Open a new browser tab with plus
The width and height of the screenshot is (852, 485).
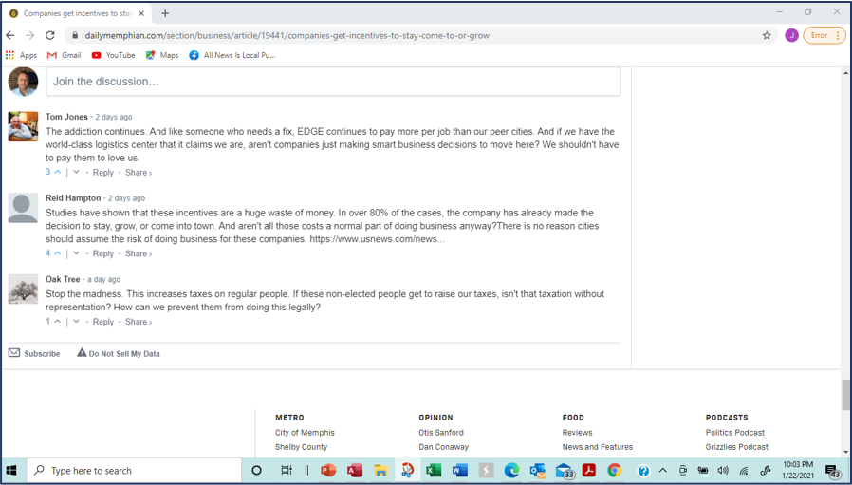[x=165, y=13]
